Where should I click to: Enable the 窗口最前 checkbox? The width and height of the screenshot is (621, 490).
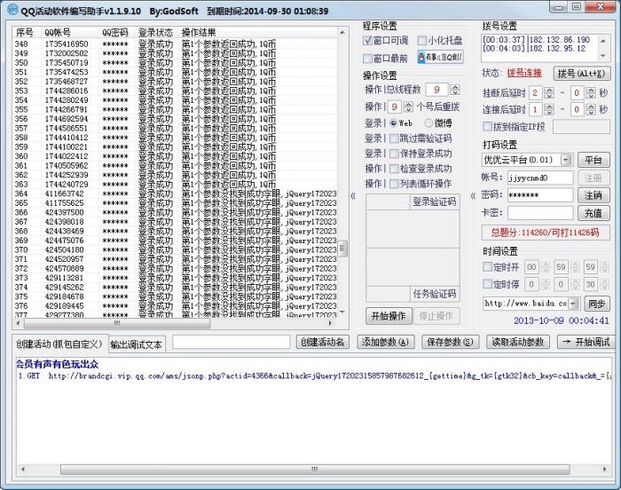(x=367, y=59)
